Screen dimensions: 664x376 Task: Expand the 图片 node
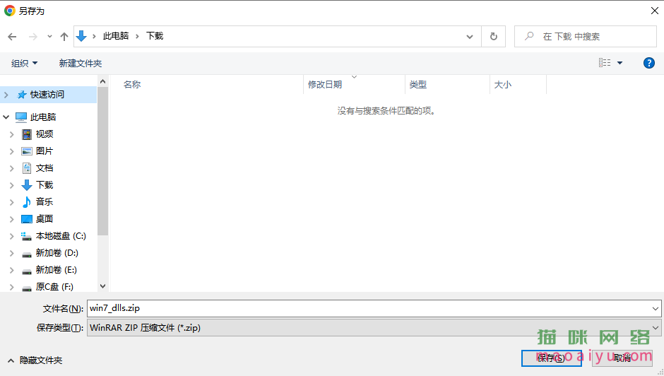click(x=12, y=151)
